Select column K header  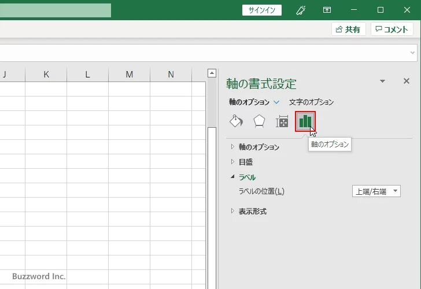coord(46,75)
